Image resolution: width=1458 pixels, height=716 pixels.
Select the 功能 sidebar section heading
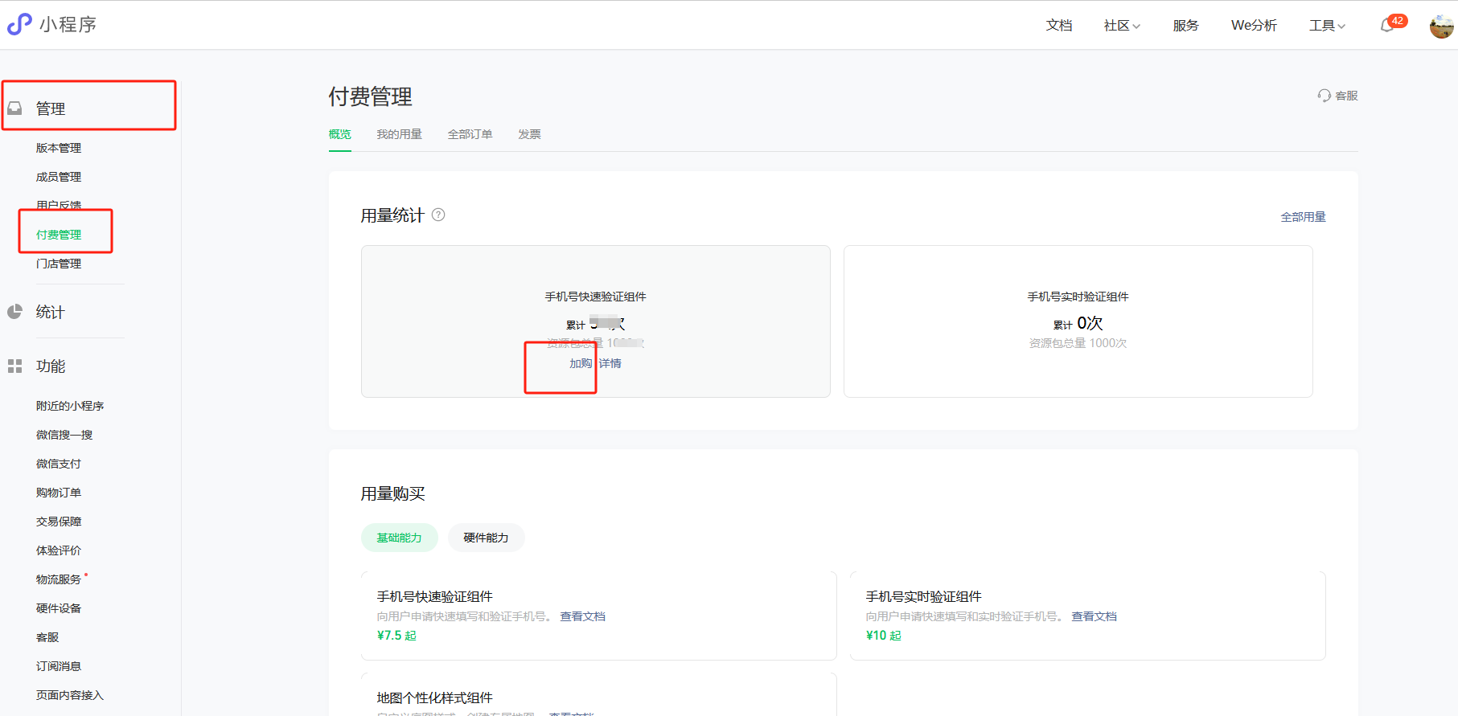(x=51, y=366)
